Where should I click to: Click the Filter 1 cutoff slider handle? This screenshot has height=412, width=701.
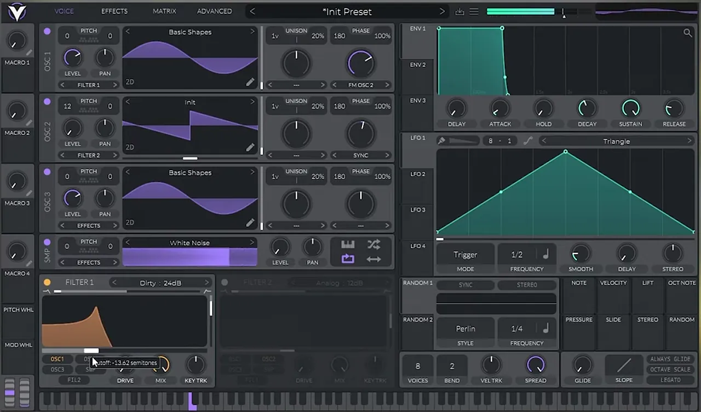[91, 351]
